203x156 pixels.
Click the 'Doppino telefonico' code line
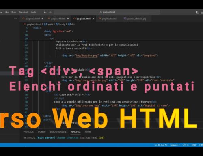click(71, 41)
